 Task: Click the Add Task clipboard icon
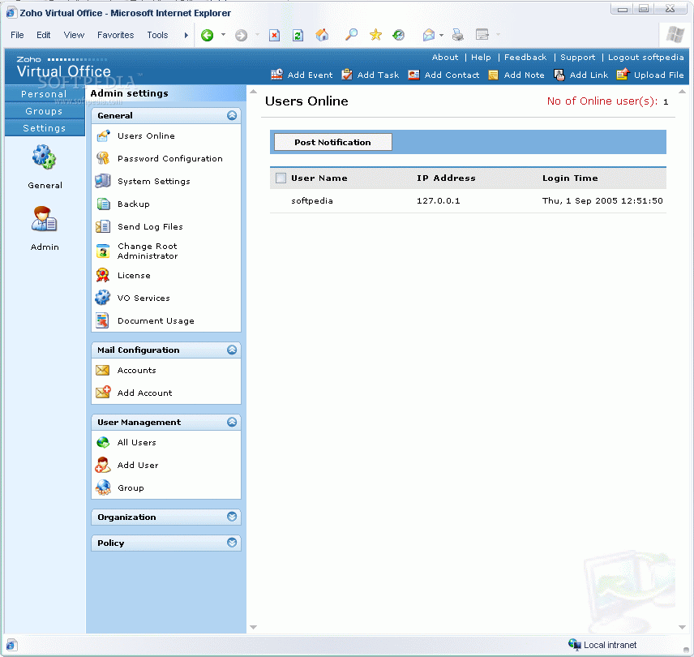[x=347, y=75]
